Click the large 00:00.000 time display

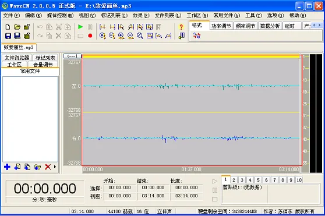click(45, 189)
